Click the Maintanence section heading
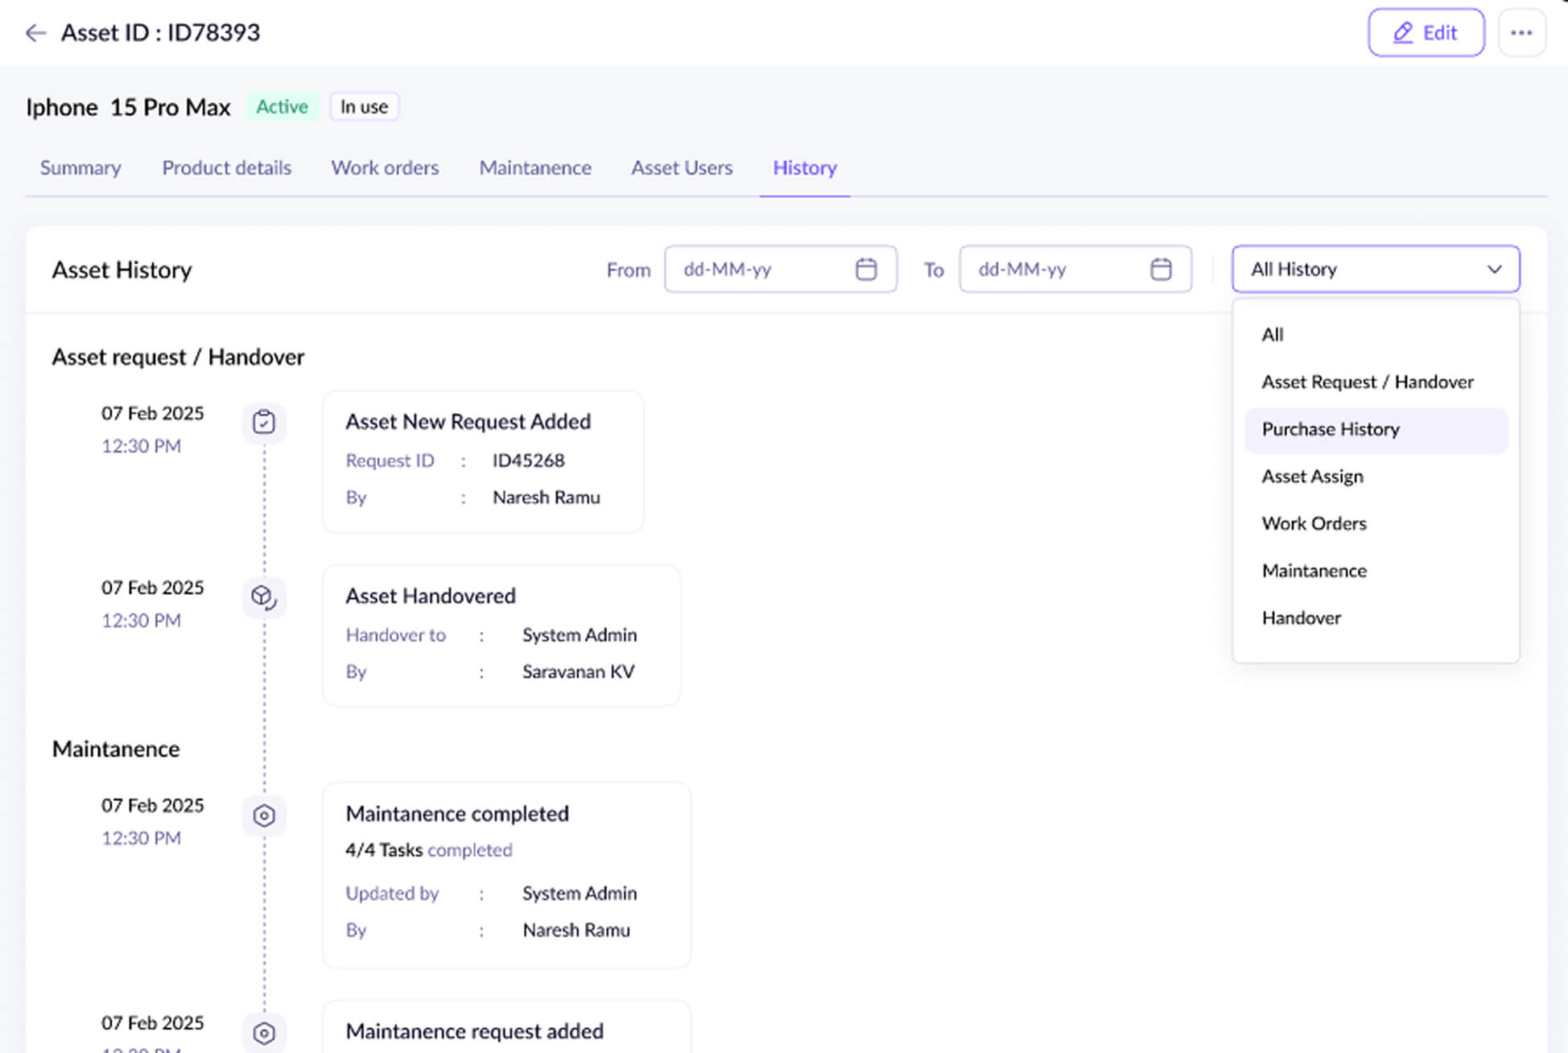The height and width of the screenshot is (1053, 1568). 116,749
